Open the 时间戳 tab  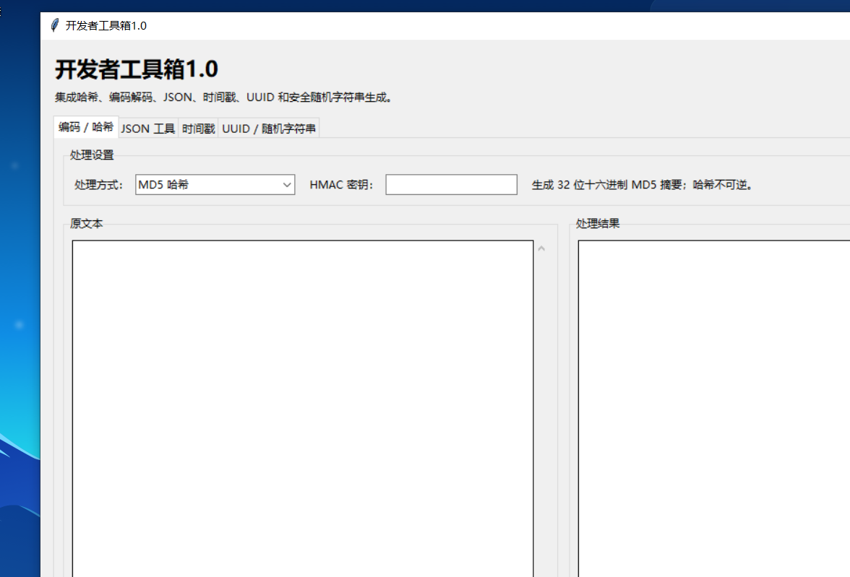198,129
